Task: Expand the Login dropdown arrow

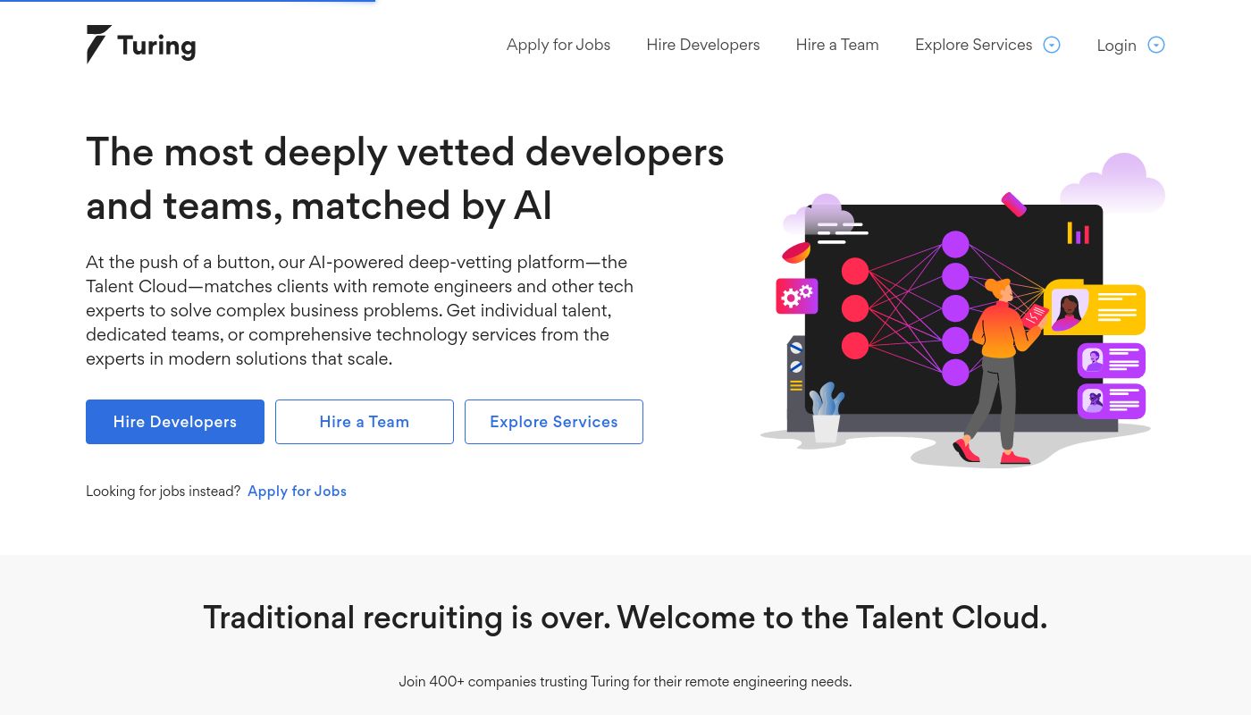Action: [x=1156, y=45]
